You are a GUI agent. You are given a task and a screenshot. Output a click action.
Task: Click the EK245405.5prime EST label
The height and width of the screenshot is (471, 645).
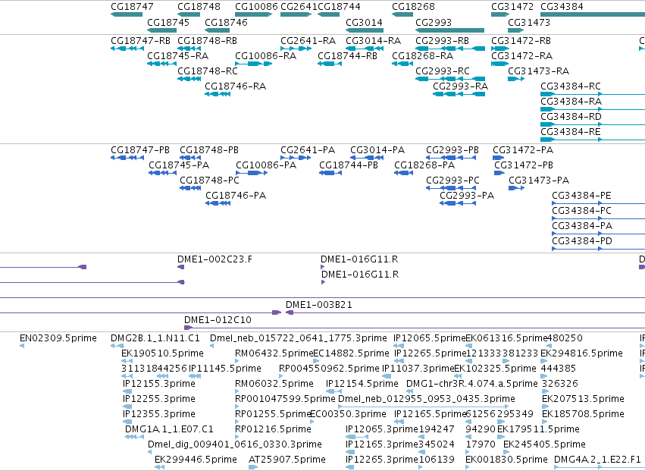coord(544,444)
